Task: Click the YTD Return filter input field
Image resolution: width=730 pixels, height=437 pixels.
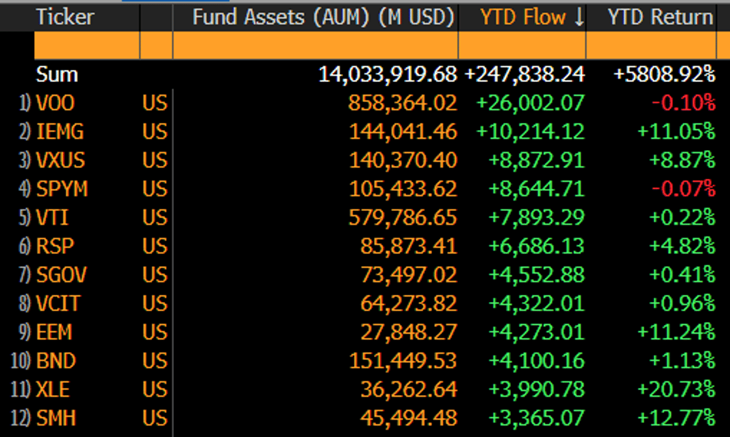Action: tap(651, 46)
